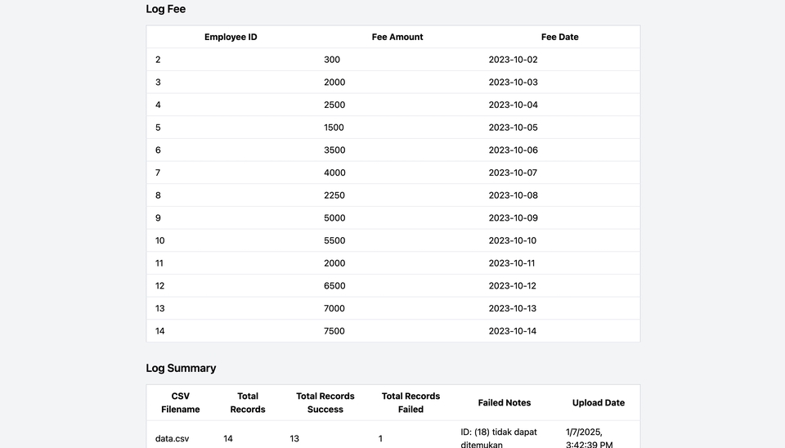Click fee amount 7500
785x448 pixels.
pyautogui.click(x=334, y=331)
